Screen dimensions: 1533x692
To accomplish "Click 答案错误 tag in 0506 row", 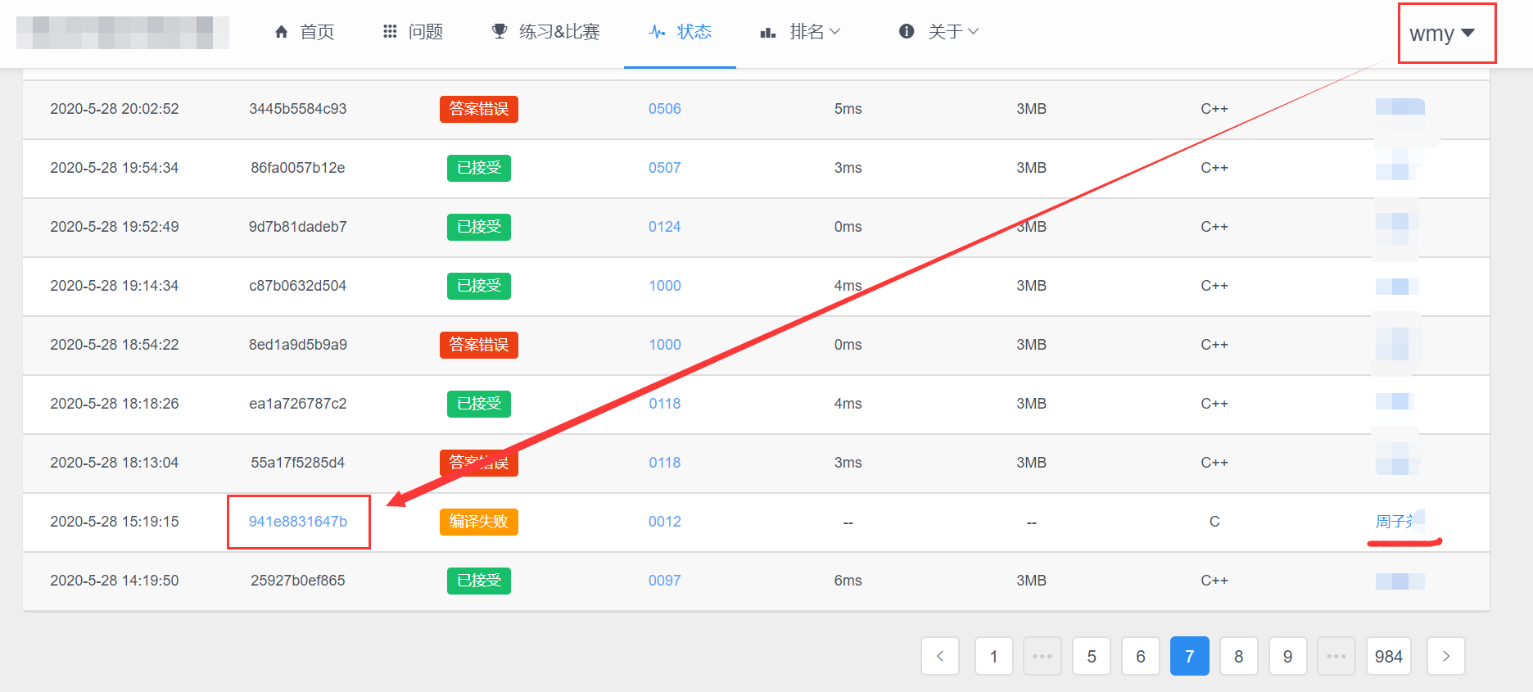I will [x=479, y=109].
